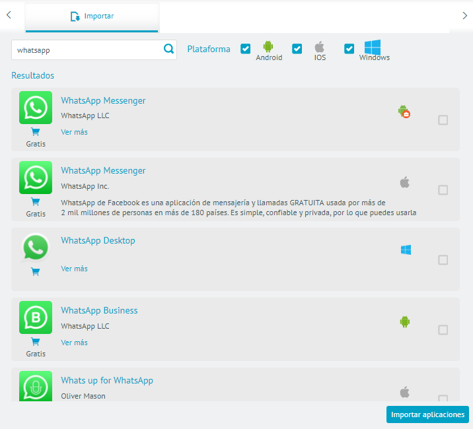The width and height of the screenshot is (473, 429).
Task: Click the search box containing whatsapp
Action: (94, 49)
